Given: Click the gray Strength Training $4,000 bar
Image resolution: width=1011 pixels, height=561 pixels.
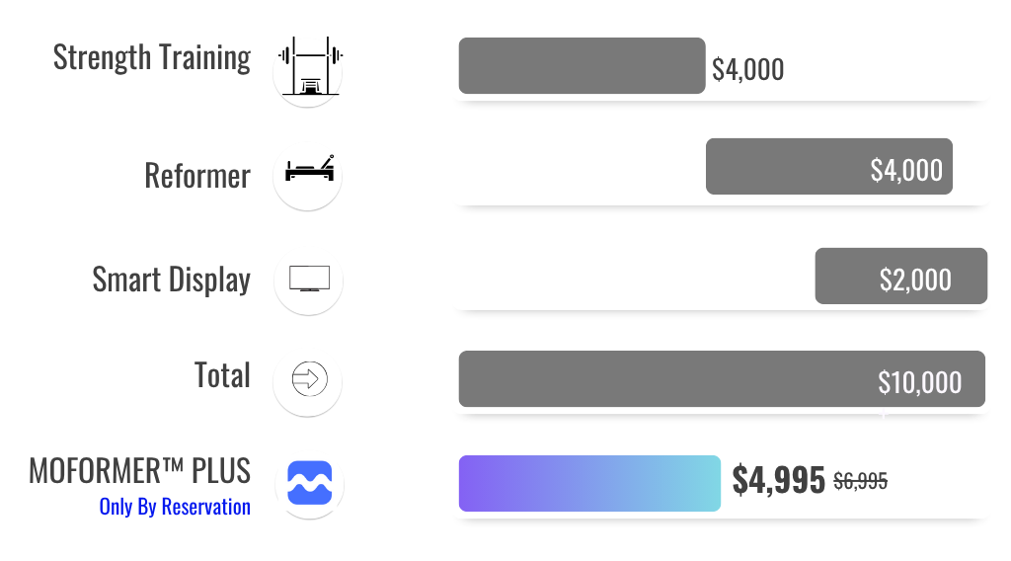Looking at the screenshot, I should [582, 66].
